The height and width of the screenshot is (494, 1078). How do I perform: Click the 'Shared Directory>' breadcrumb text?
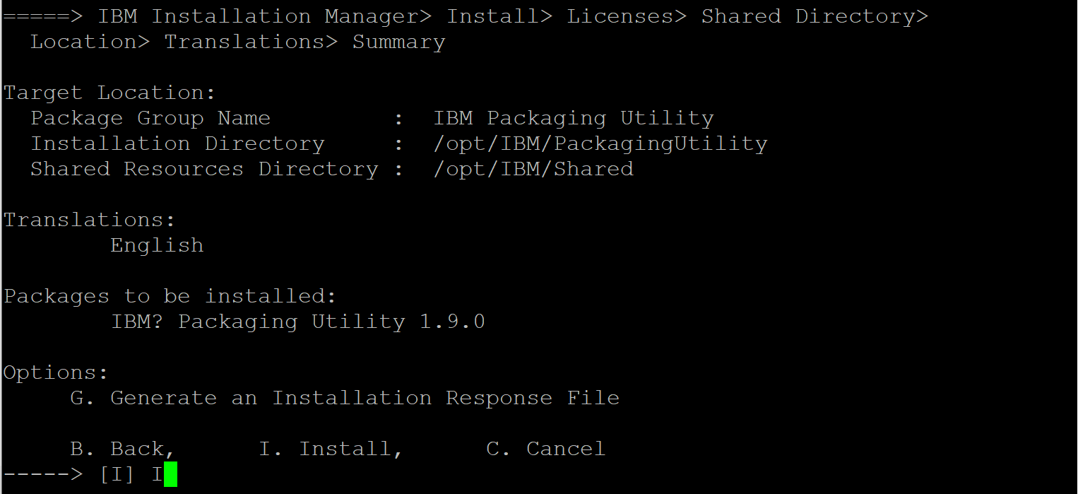[x=815, y=16]
